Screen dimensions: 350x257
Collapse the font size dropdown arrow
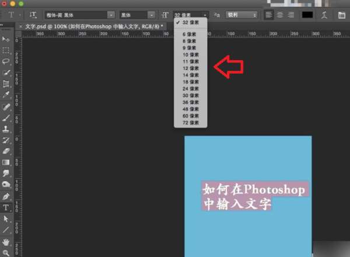tap(205, 15)
